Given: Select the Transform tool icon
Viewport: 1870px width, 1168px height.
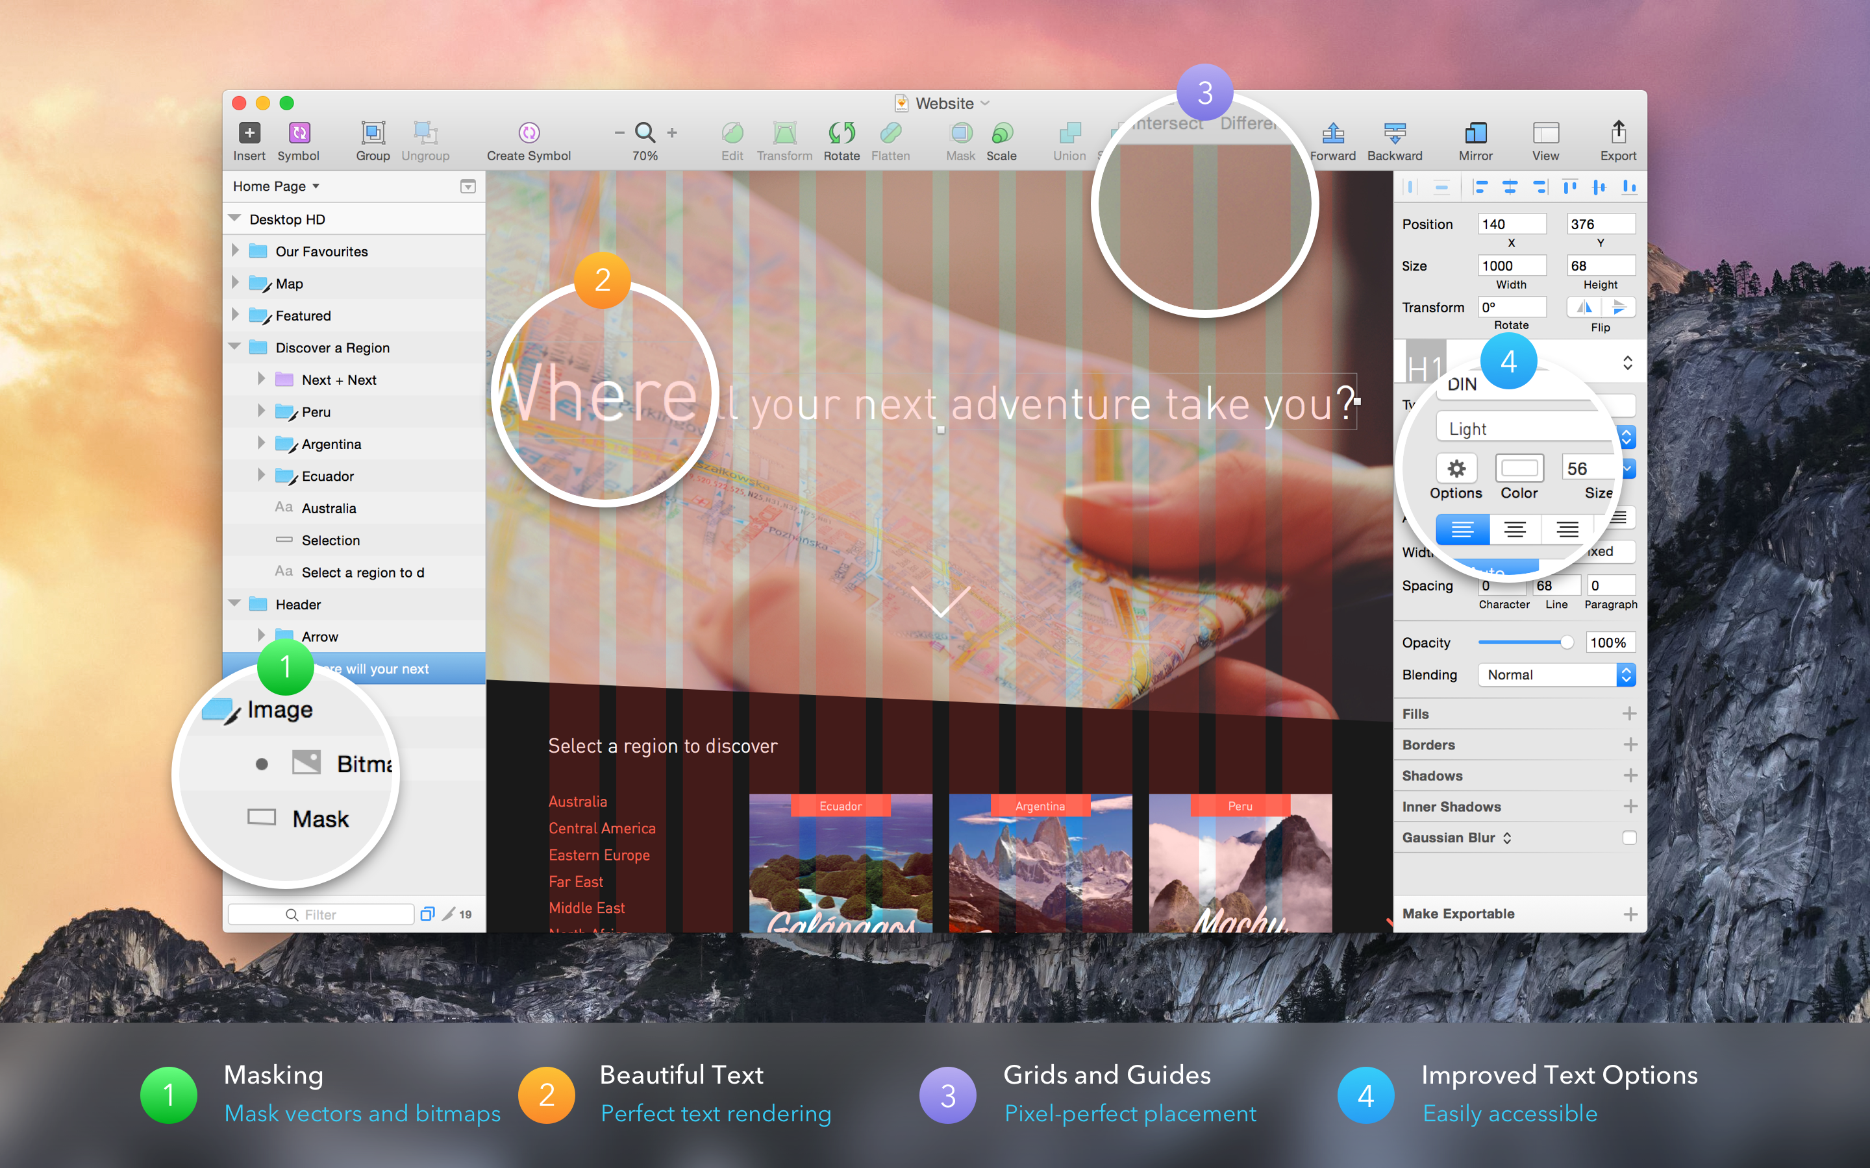Looking at the screenshot, I should (784, 133).
